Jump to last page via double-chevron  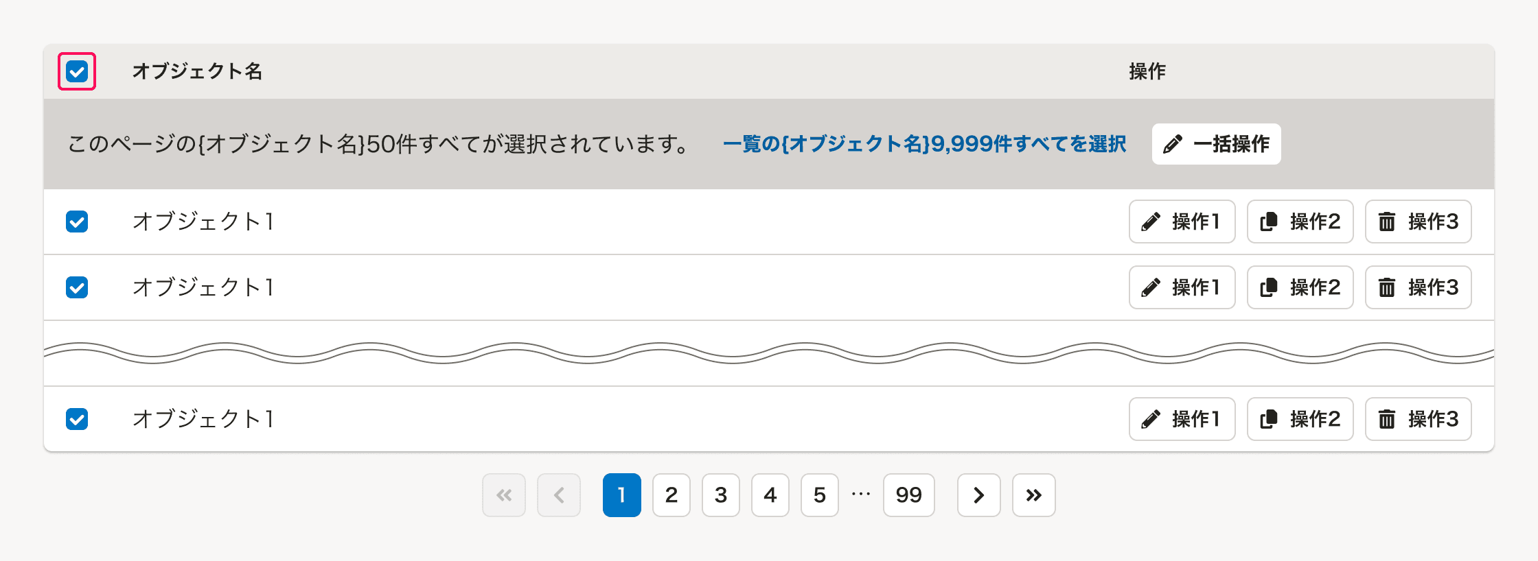tap(1033, 495)
